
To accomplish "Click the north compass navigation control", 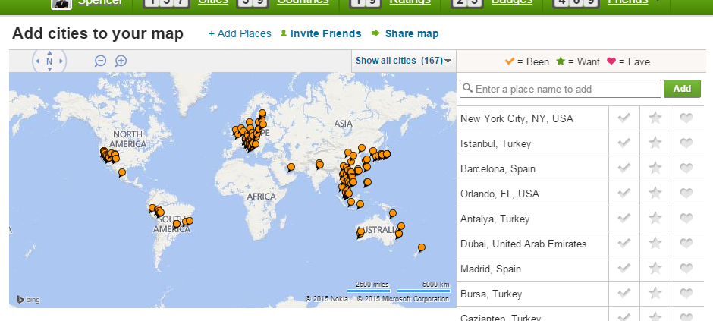I will coord(49,61).
